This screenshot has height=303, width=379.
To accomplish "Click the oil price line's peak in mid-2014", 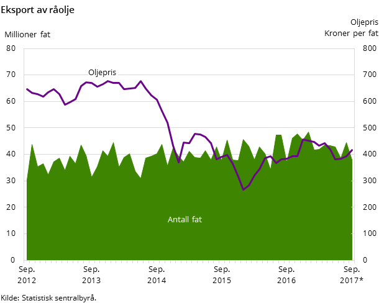I will click(x=141, y=81).
